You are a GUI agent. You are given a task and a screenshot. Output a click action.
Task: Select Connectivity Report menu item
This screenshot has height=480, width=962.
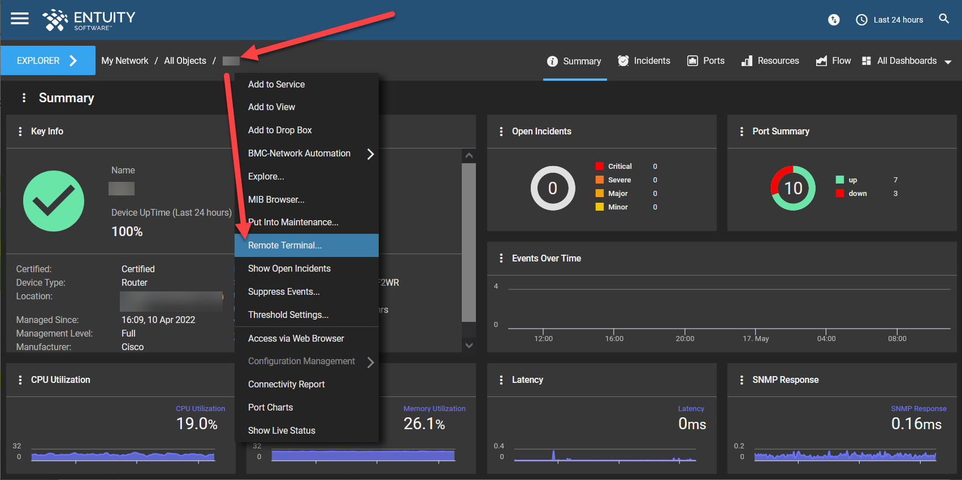coord(306,384)
